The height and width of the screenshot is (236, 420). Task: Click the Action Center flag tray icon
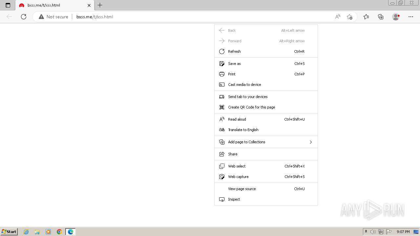coord(389,232)
